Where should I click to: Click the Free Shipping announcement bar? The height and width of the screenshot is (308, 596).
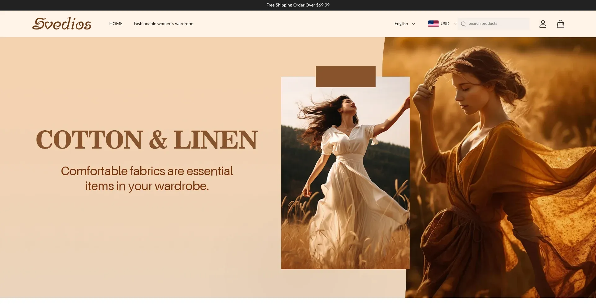298,5
